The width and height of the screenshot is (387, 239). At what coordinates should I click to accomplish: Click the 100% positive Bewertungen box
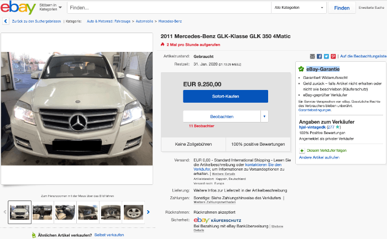(x=258, y=144)
